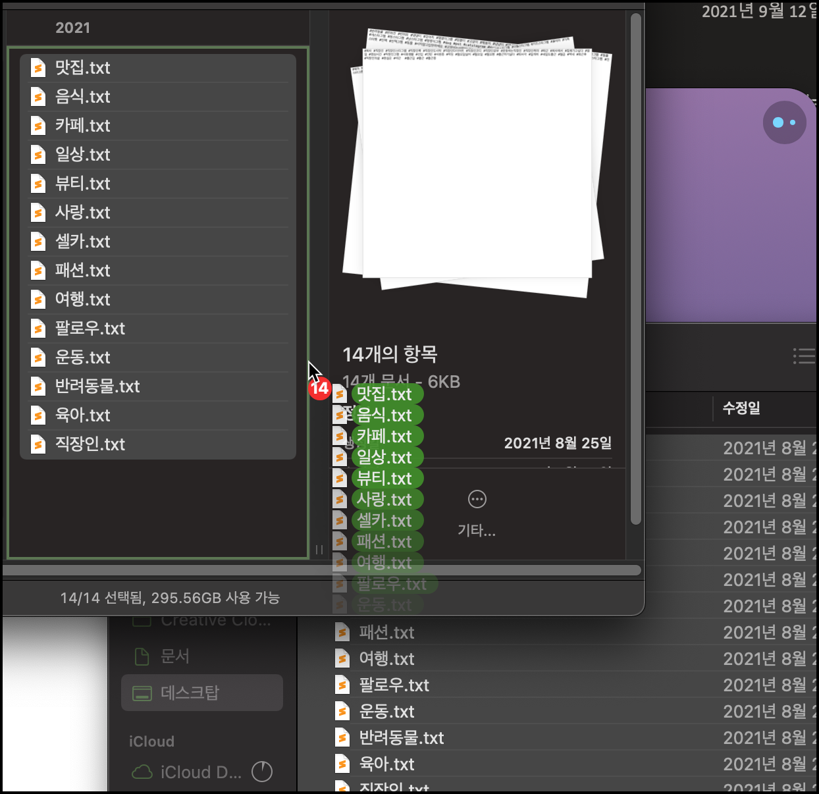Select the 뷰티.txt file icon in the 2021 column
The image size is (819, 794).
coord(38,184)
